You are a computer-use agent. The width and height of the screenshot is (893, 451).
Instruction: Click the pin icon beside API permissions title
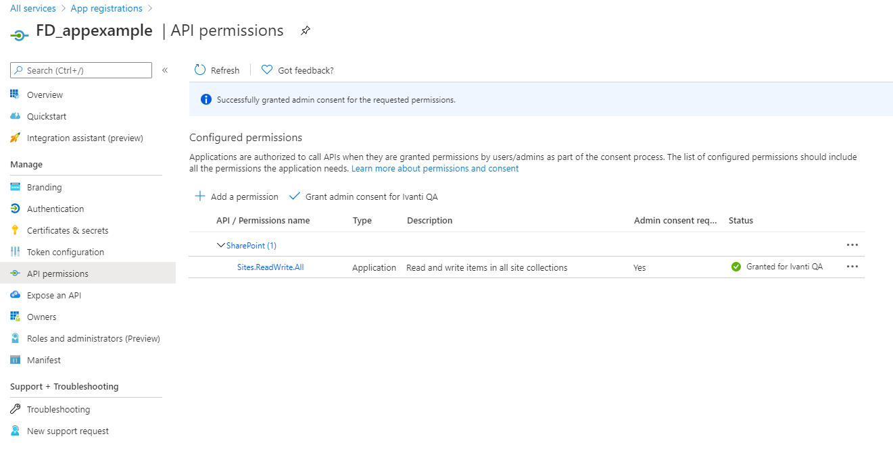point(306,30)
